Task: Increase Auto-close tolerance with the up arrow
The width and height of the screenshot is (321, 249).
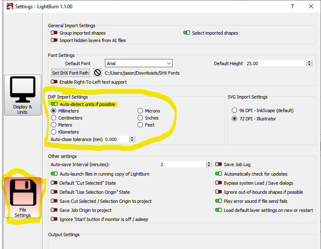Action: (x=132, y=138)
